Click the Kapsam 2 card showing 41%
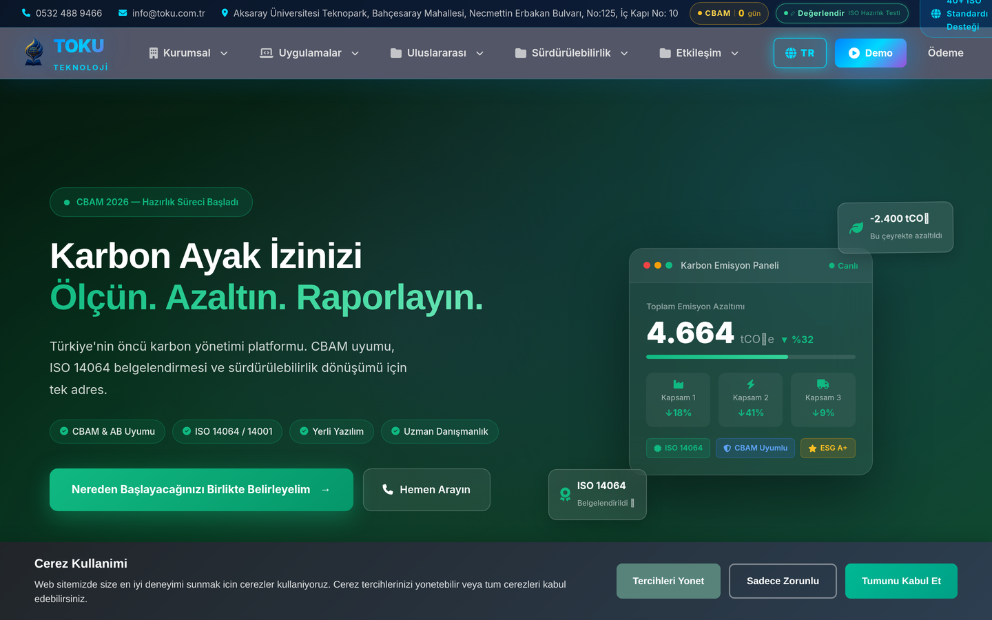Image resolution: width=992 pixels, height=620 pixels. click(x=751, y=400)
